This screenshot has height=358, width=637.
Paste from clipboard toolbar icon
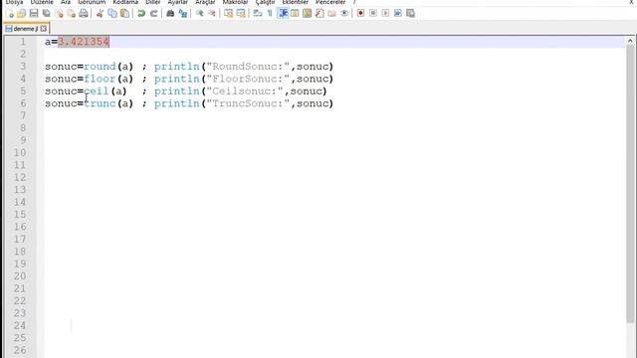124,13
